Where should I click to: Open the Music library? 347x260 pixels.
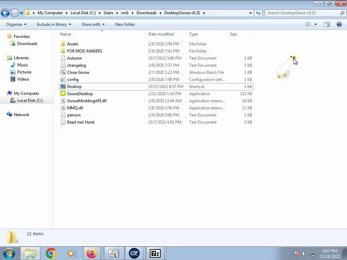click(23, 65)
